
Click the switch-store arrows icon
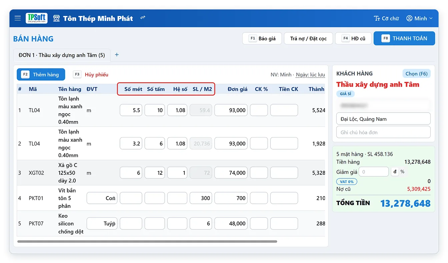(x=143, y=17)
